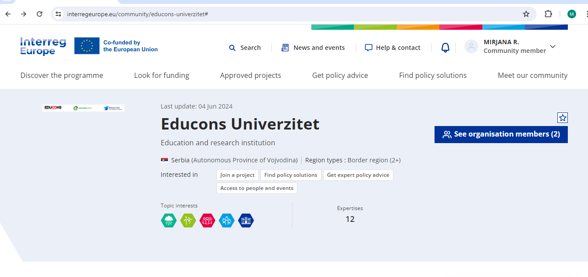Click the wind turbine topic icon

pos(188,220)
